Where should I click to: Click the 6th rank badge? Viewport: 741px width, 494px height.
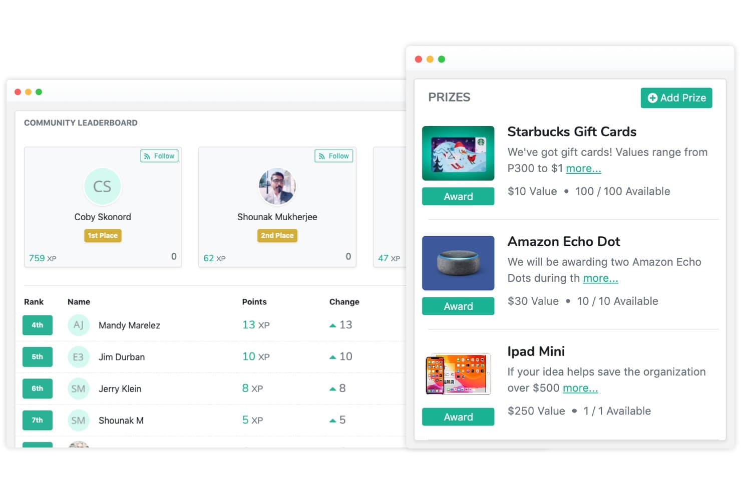tap(38, 388)
